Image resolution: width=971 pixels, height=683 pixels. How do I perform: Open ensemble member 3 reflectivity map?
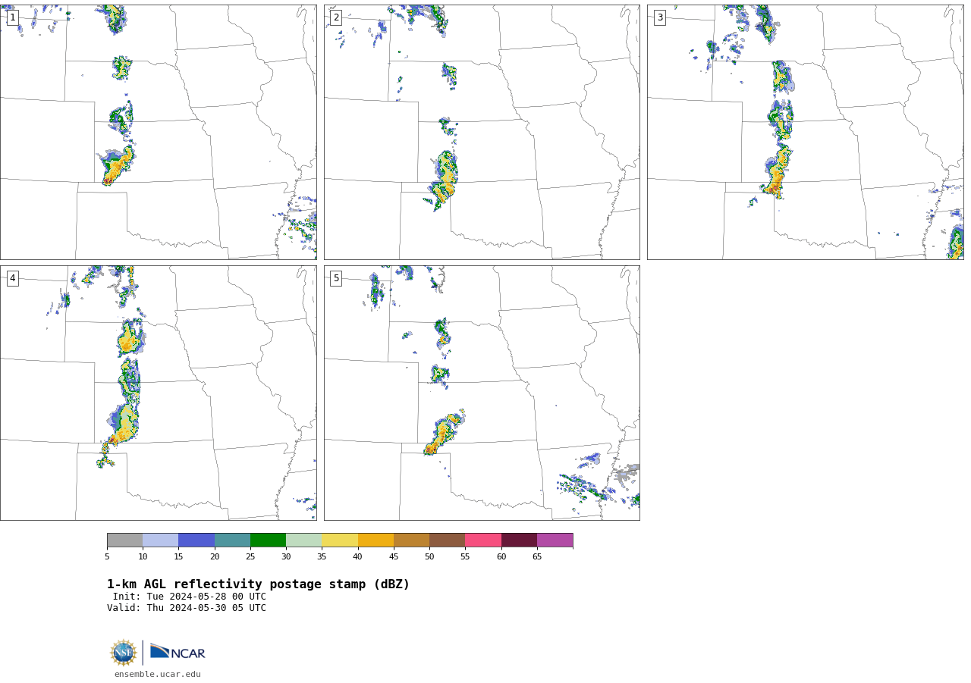point(805,132)
